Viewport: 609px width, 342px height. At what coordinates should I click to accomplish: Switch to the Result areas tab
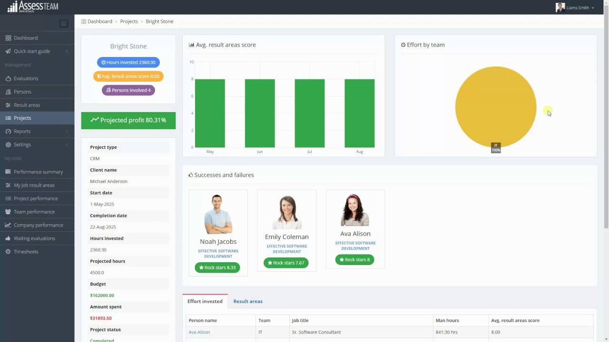coord(248,301)
